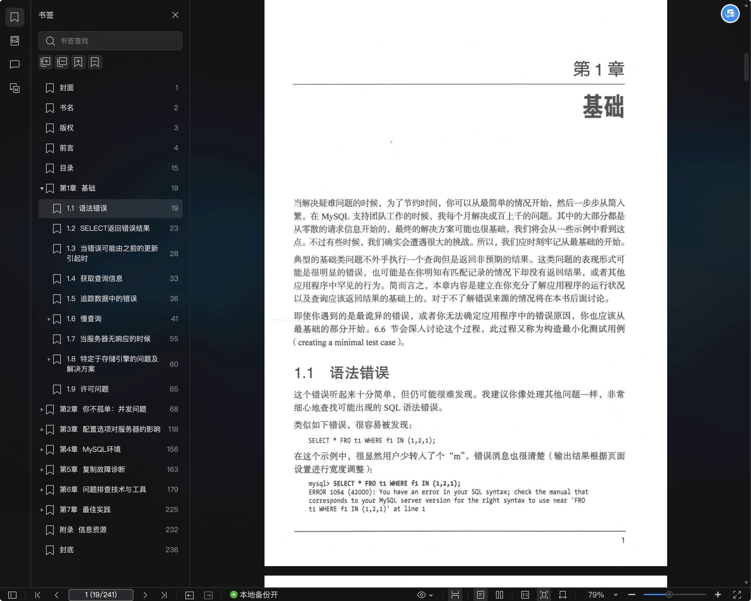Click the convert-to-Word icon in left sidebar
751x601 pixels.
pyautogui.click(x=15, y=88)
